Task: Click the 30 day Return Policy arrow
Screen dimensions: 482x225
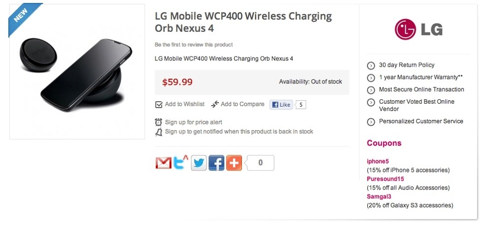Action: coord(371,65)
